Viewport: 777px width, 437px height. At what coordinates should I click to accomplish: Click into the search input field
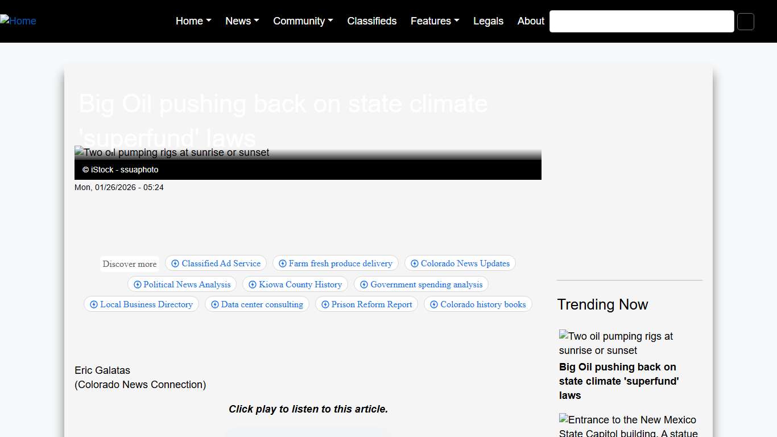click(x=641, y=22)
